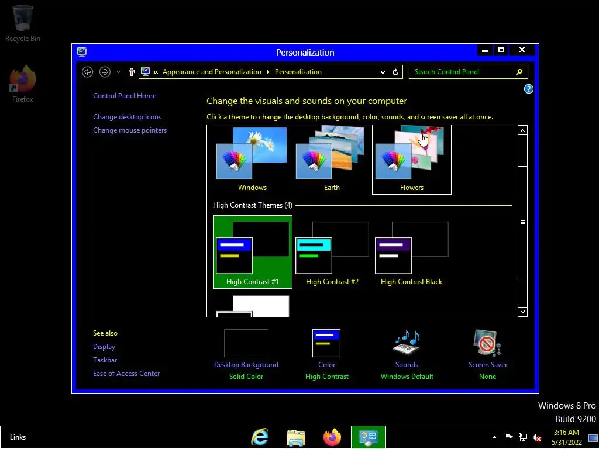This screenshot has height=449, width=599.
Task: Open the Recycle Bin desktop icon
Action: 23,23
